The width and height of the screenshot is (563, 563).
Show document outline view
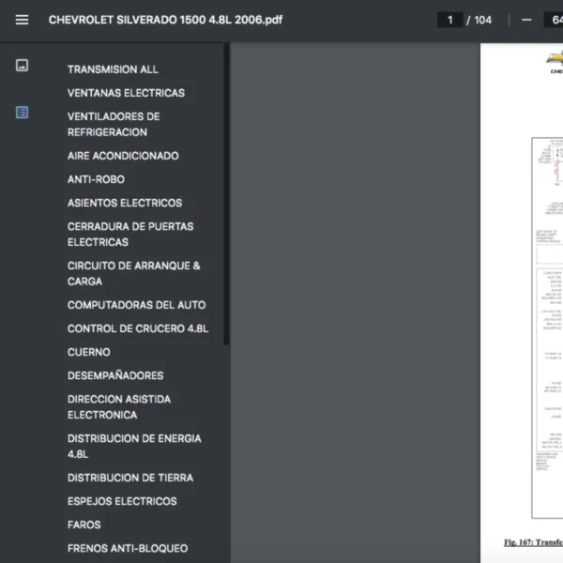(x=22, y=113)
